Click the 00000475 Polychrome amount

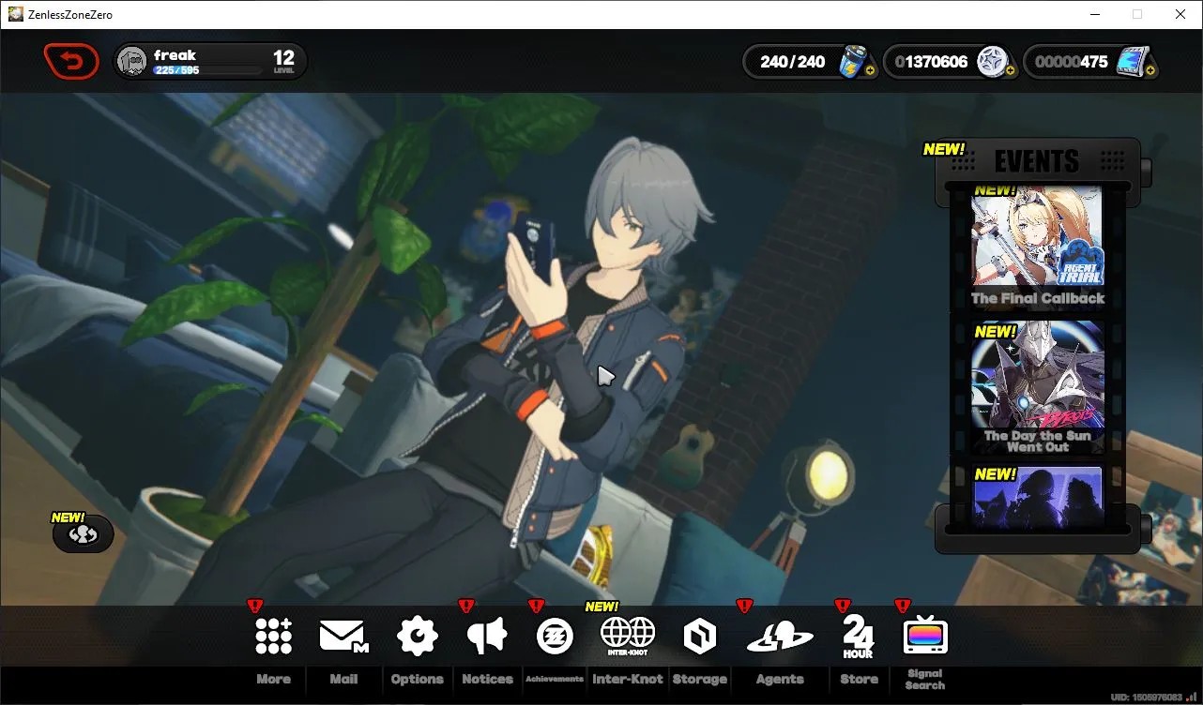pyautogui.click(x=1072, y=62)
